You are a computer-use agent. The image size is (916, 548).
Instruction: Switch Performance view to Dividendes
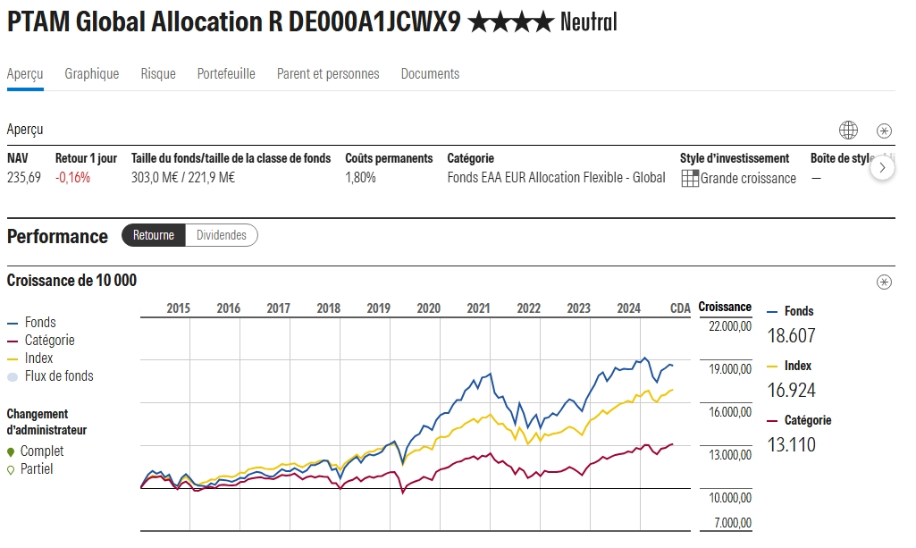pyautogui.click(x=222, y=235)
